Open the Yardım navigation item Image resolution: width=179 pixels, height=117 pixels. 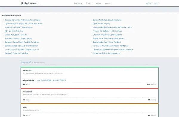click(x=108, y=3)
